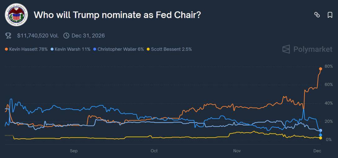Click the yellow Bessent chart endpoint marker
The width and height of the screenshot is (338, 158).
coord(320,138)
